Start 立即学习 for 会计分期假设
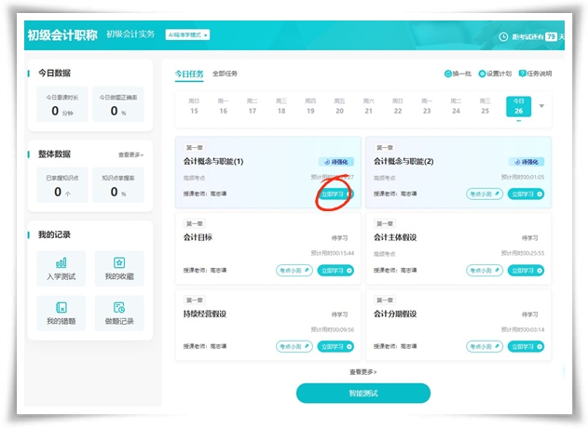This screenshot has width=588, height=428. [526, 346]
